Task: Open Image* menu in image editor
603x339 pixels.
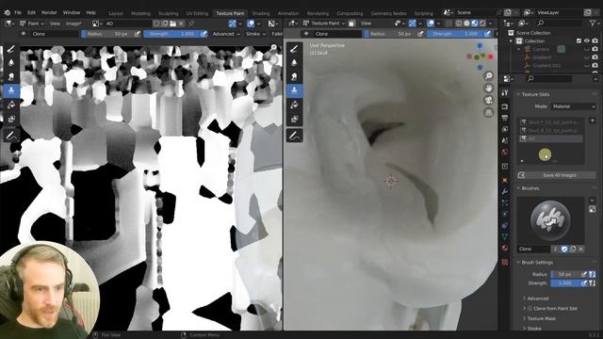Action: pyautogui.click(x=73, y=24)
